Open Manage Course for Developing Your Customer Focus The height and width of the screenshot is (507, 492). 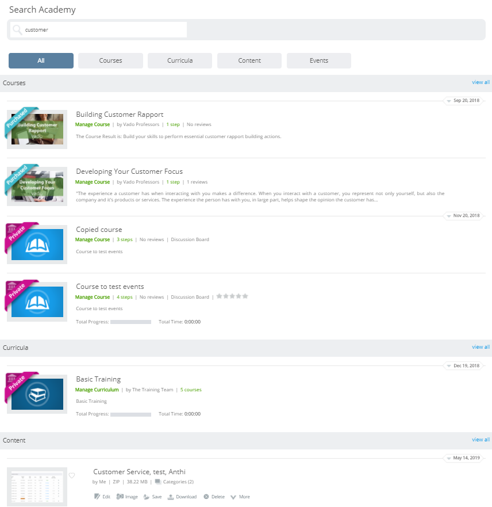pos(93,182)
